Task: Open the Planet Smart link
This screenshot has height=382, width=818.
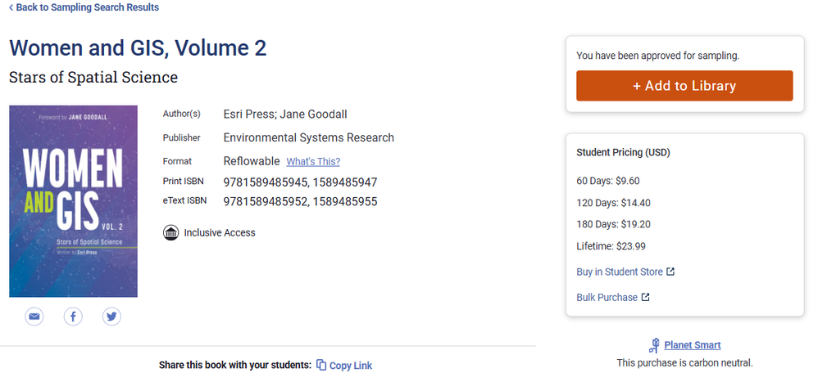Action: pos(693,345)
